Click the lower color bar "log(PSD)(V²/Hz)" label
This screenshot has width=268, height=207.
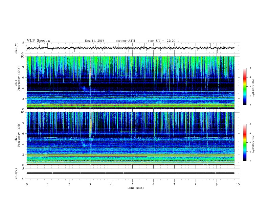coord(253,144)
